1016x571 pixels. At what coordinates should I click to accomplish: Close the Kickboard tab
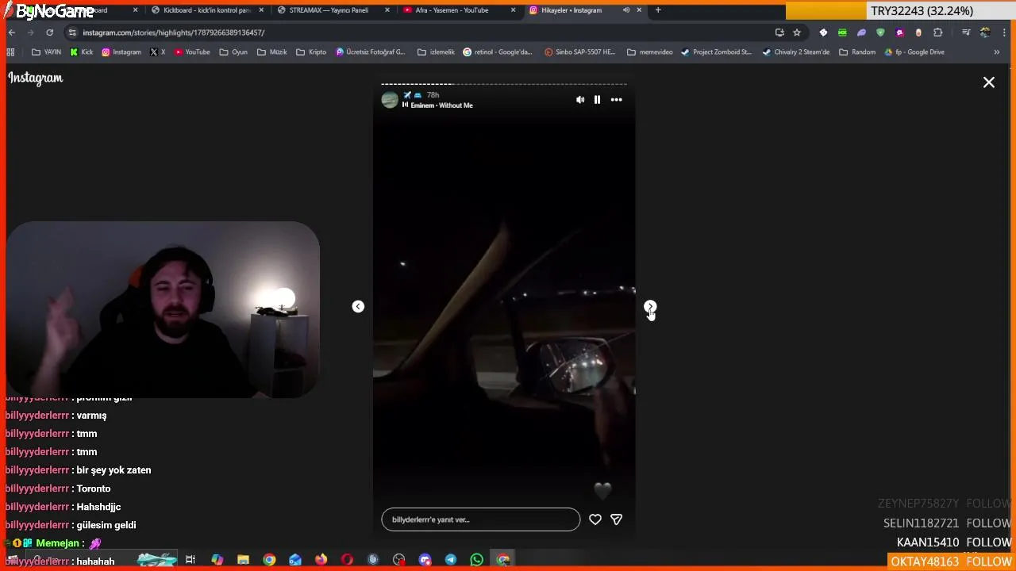click(261, 10)
